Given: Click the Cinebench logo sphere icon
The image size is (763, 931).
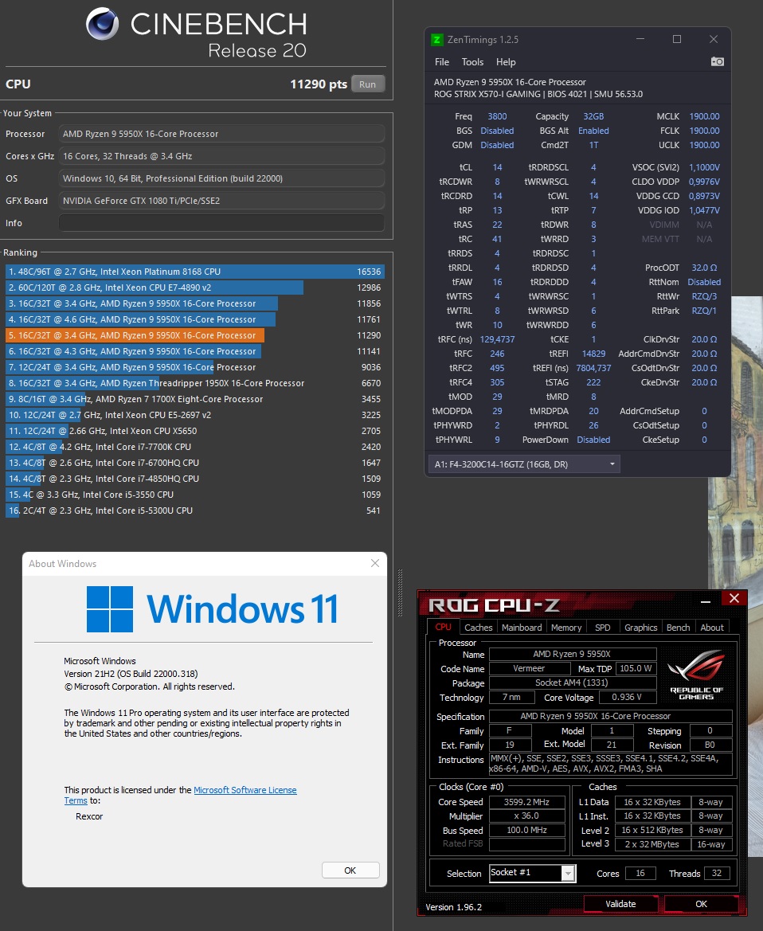Looking at the screenshot, I should coord(102,24).
